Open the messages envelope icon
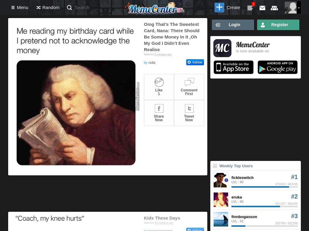 coord(262,8)
